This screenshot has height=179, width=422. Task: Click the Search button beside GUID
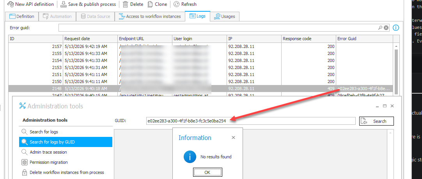376,121
